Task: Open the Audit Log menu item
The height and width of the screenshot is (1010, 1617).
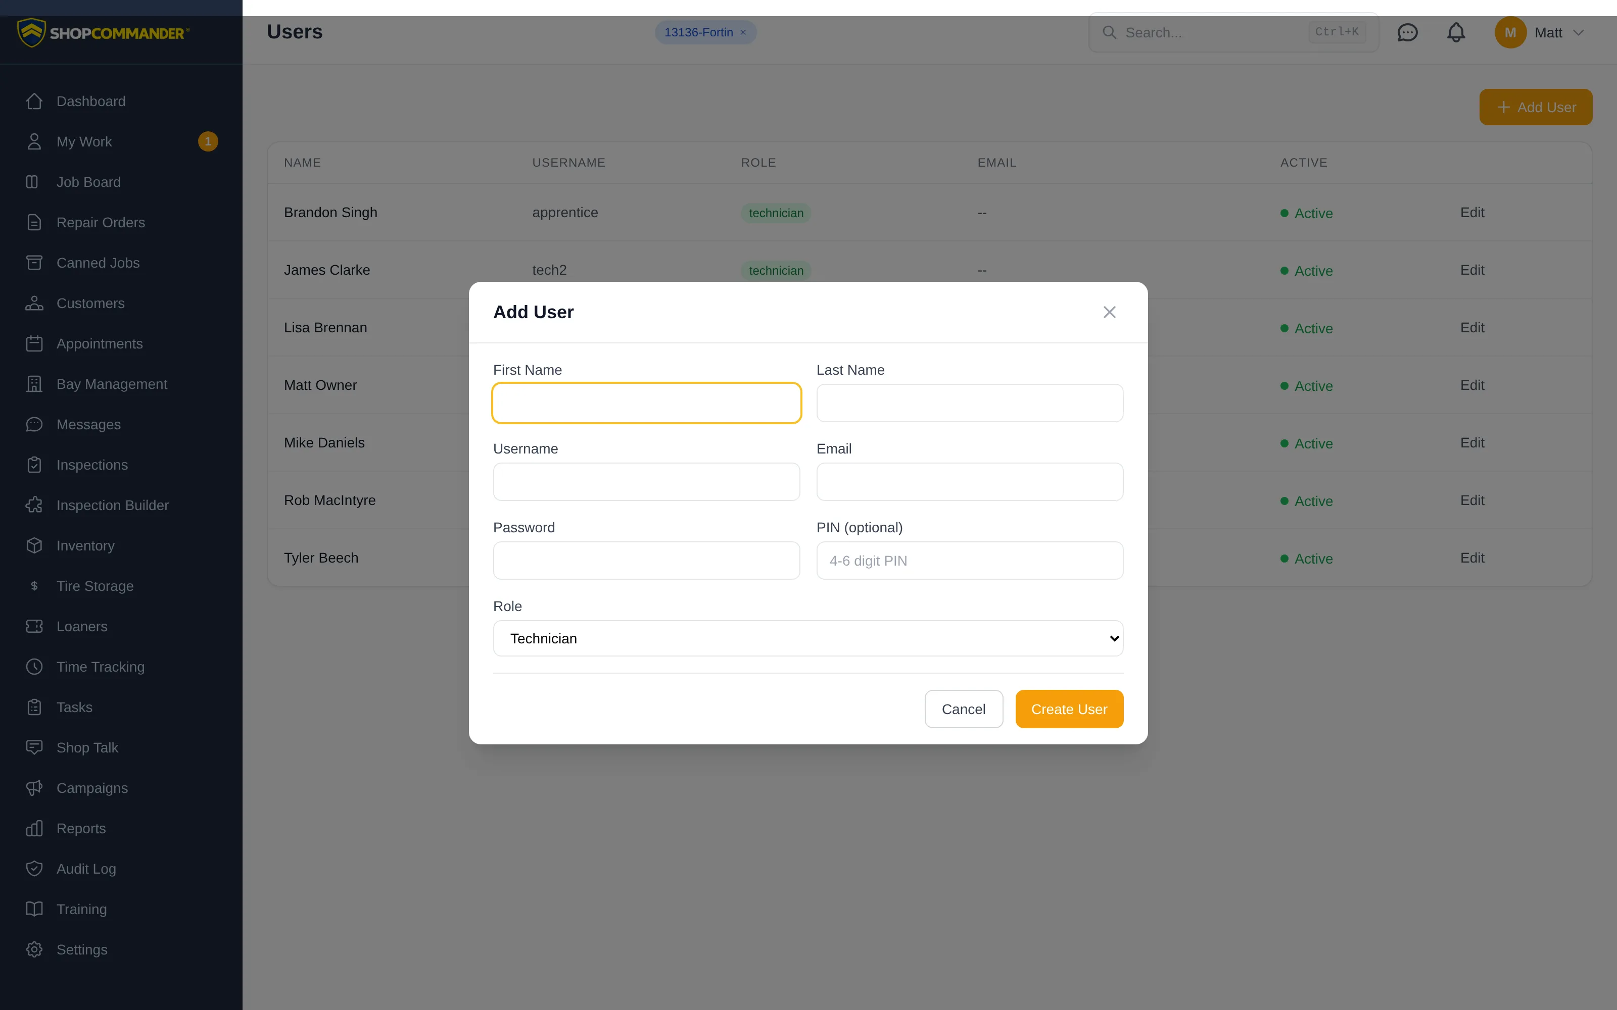Action: tap(121, 869)
